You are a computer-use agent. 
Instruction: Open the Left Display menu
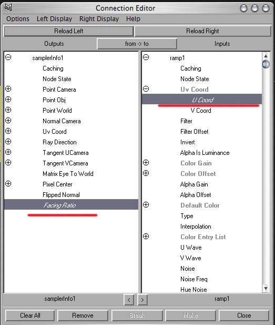pyautogui.click(x=54, y=19)
